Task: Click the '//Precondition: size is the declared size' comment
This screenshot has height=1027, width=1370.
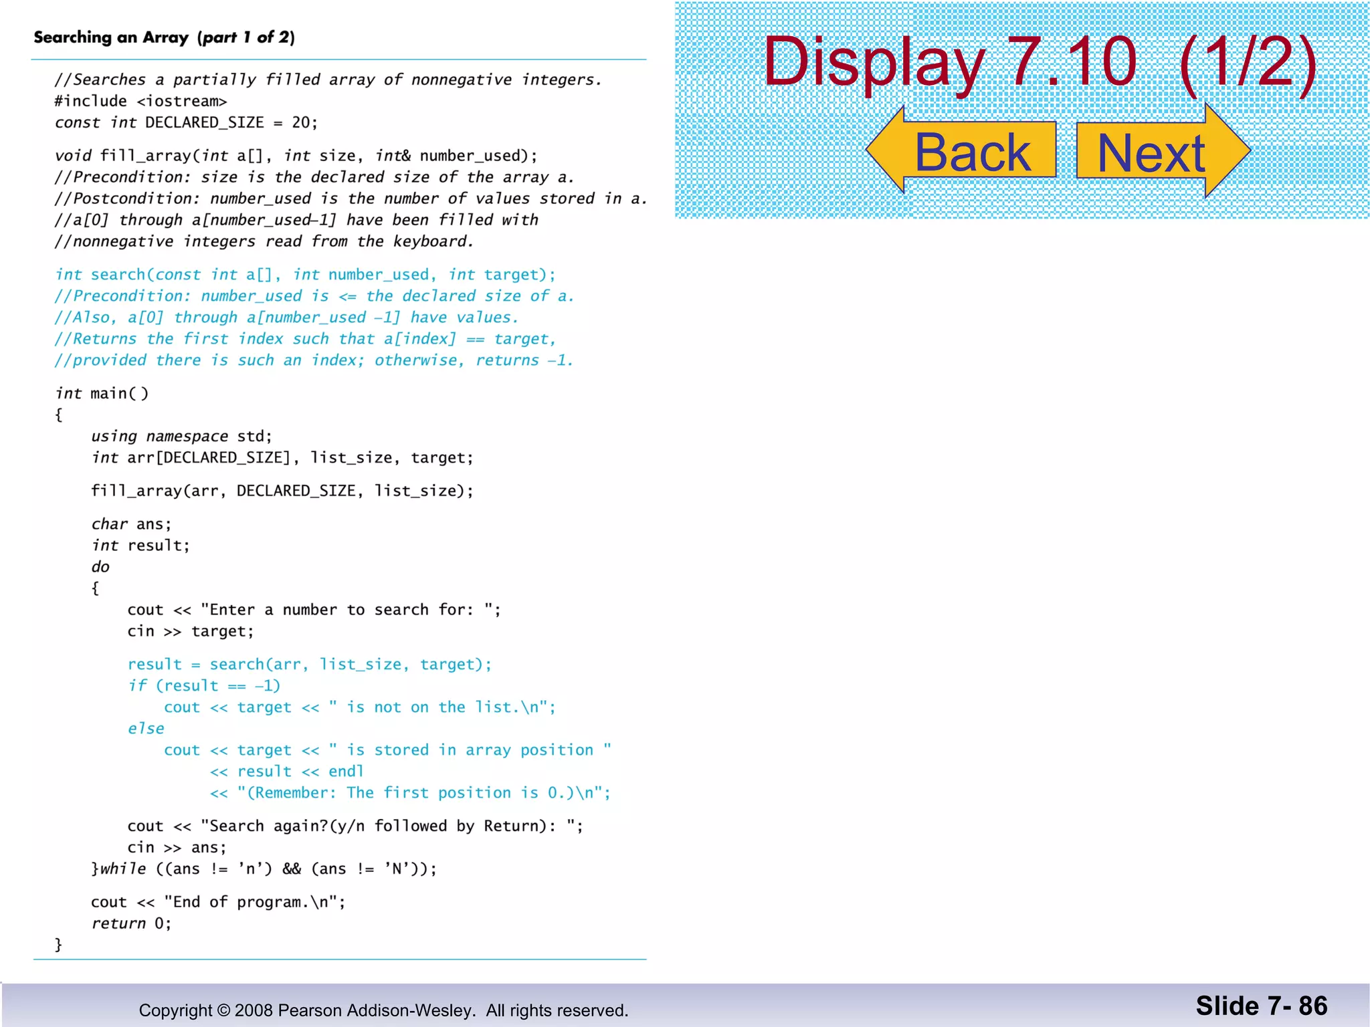Action: pyautogui.click(x=314, y=177)
